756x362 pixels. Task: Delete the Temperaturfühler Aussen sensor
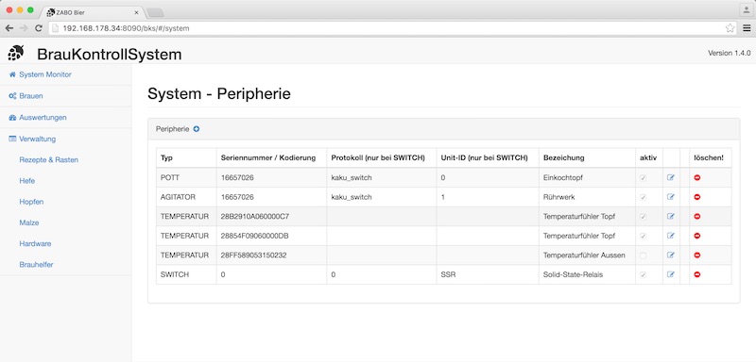click(697, 255)
